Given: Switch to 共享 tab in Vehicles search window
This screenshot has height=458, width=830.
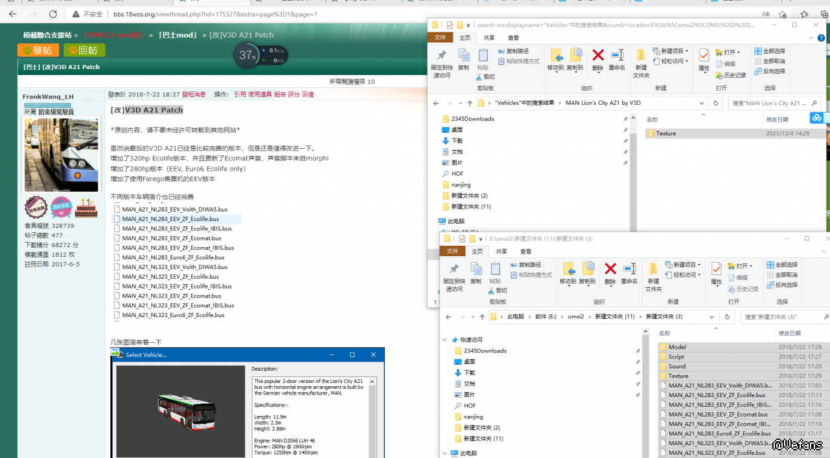Looking at the screenshot, I should pos(489,38).
